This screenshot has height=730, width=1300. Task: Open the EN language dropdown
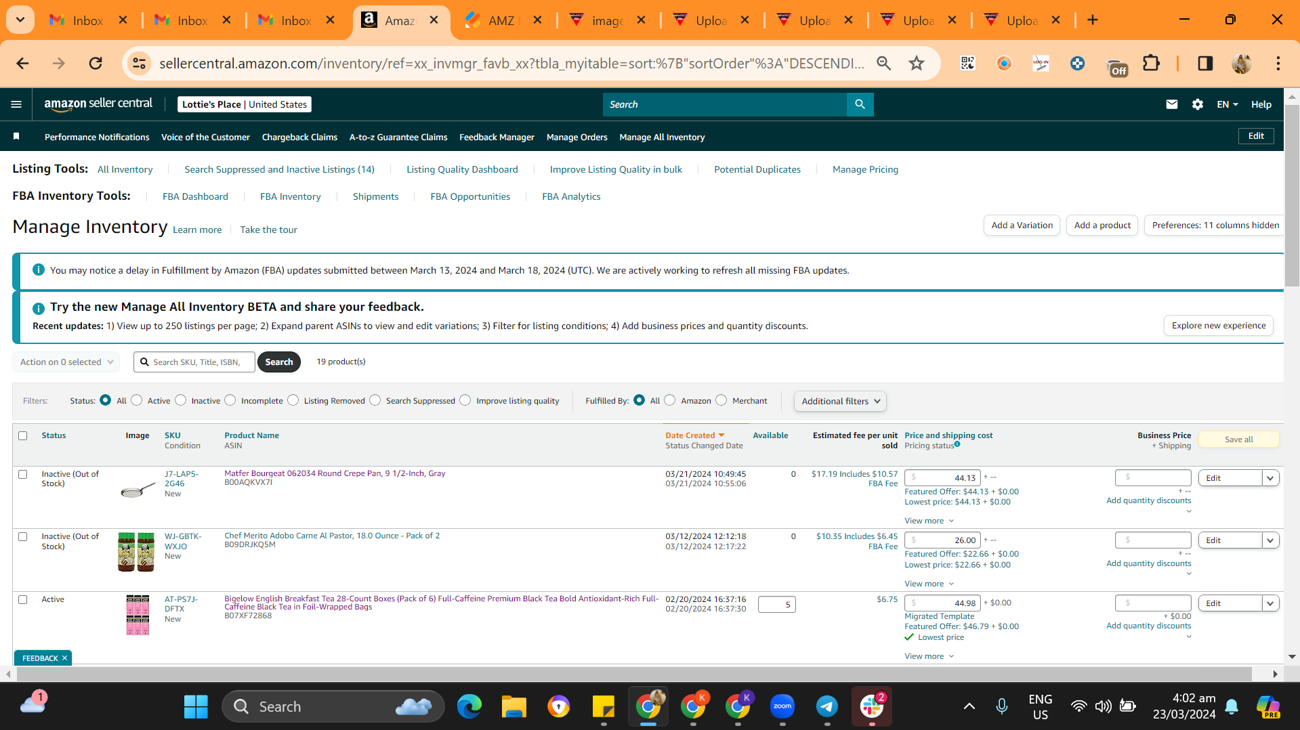point(1228,104)
